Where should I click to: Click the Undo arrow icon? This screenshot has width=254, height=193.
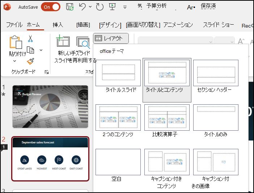pos(82,7)
